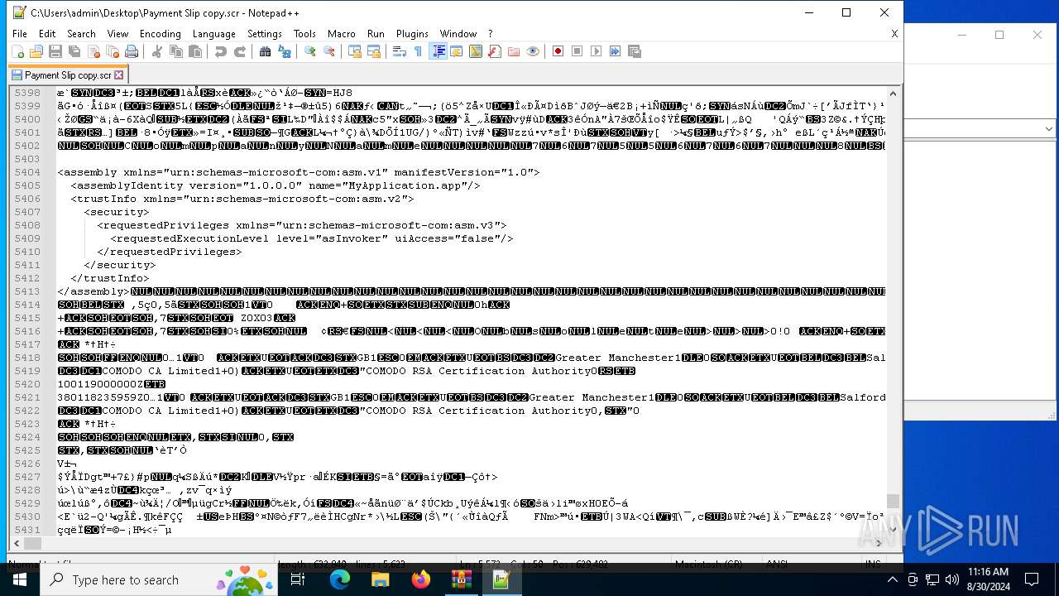This screenshot has height=596, width=1059.
Task: Toggle the Document Map panel icon
Action: [x=476, y=51]
